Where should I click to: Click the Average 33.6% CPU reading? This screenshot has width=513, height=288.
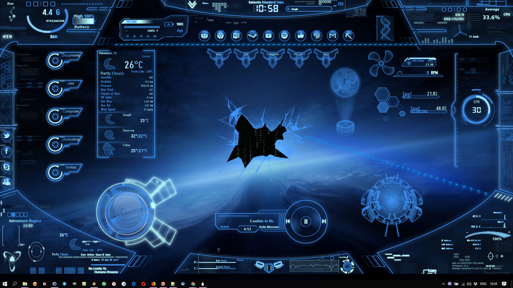[x=491, y=14]
